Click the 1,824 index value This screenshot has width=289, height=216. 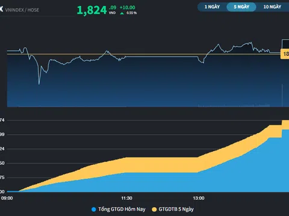(x=92, y=10)
